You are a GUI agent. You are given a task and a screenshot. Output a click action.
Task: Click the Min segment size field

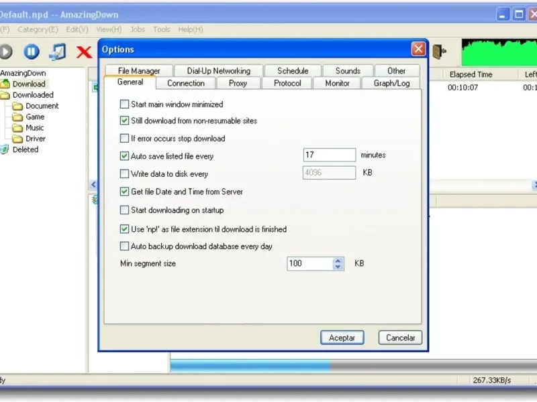309,263
